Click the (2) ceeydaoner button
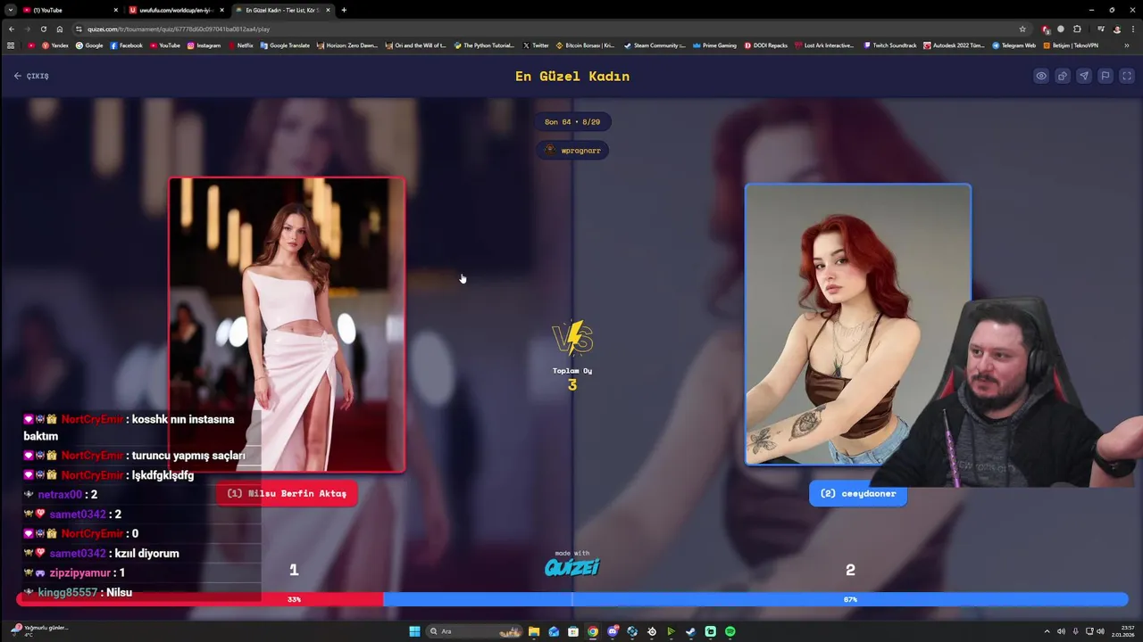Image resolution: width=1143 pixels, height=642 pixels. pos(857,493)
